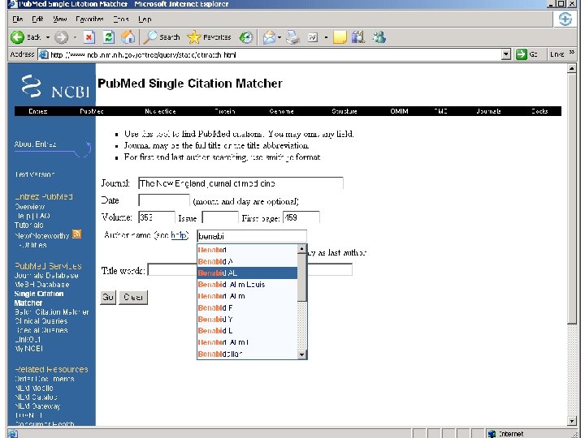This screenshot has height=438, width=585.
Task: Expand the Links toolbar chevron
Action: [x=571, y=54]
